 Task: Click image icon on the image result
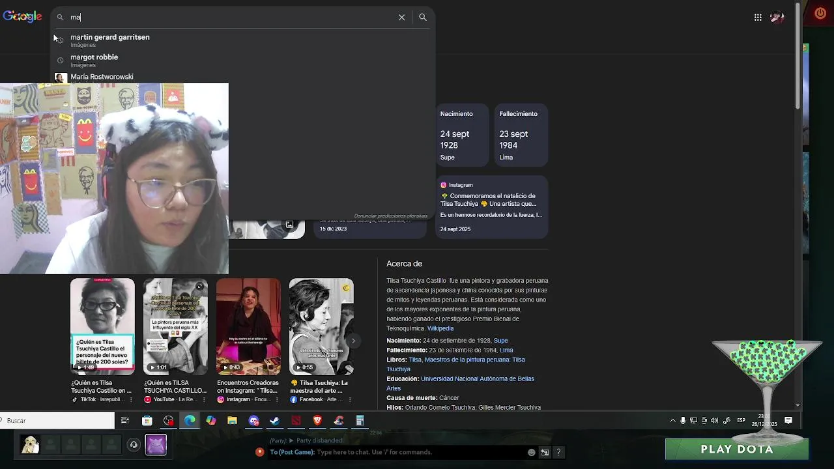(289, 225)
